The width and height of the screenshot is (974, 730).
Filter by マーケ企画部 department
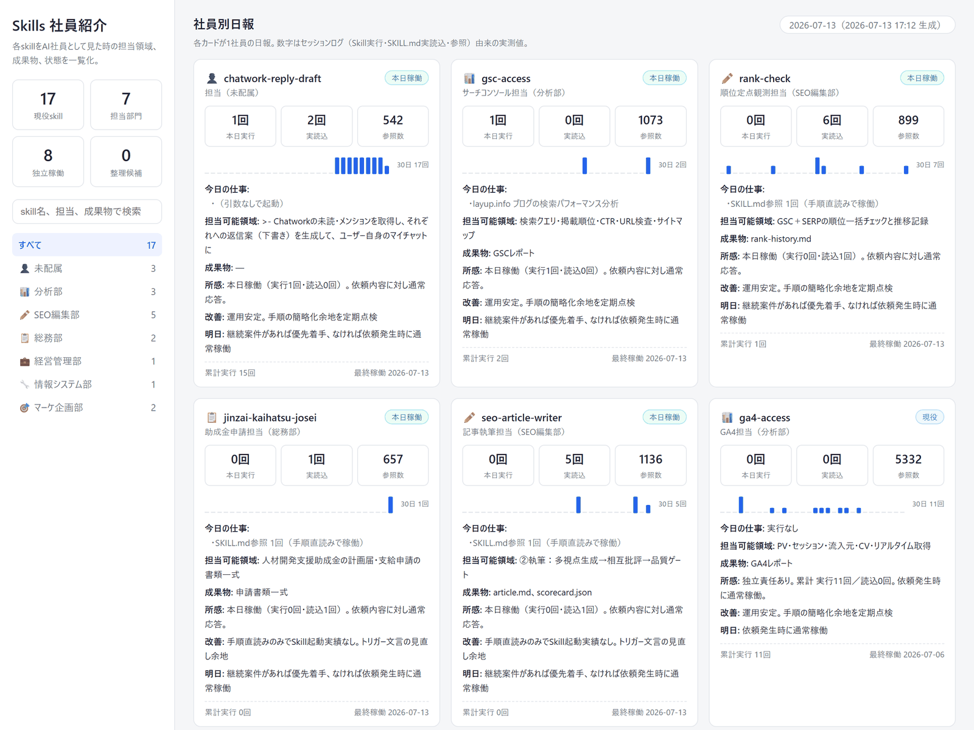(x=87, y=408)
